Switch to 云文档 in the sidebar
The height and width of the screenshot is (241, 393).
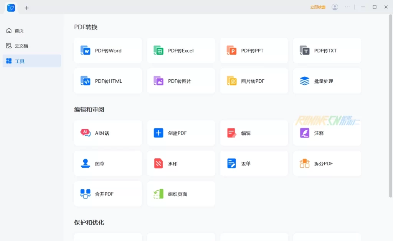(x=21, y=46)
